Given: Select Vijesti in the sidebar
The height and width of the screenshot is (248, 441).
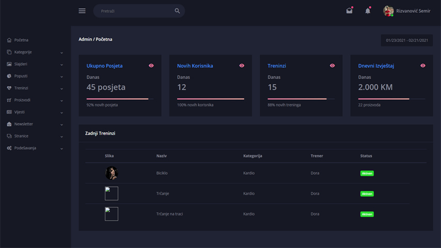Looking at the screenshot, I should coord(20,112).
